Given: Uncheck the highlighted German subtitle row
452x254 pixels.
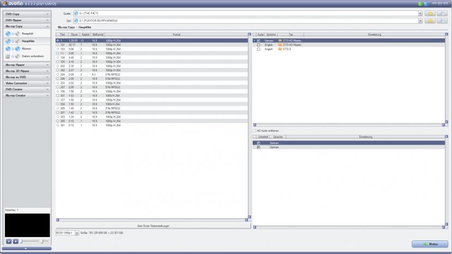Looking at the screenshot, I should click(259, 143).
